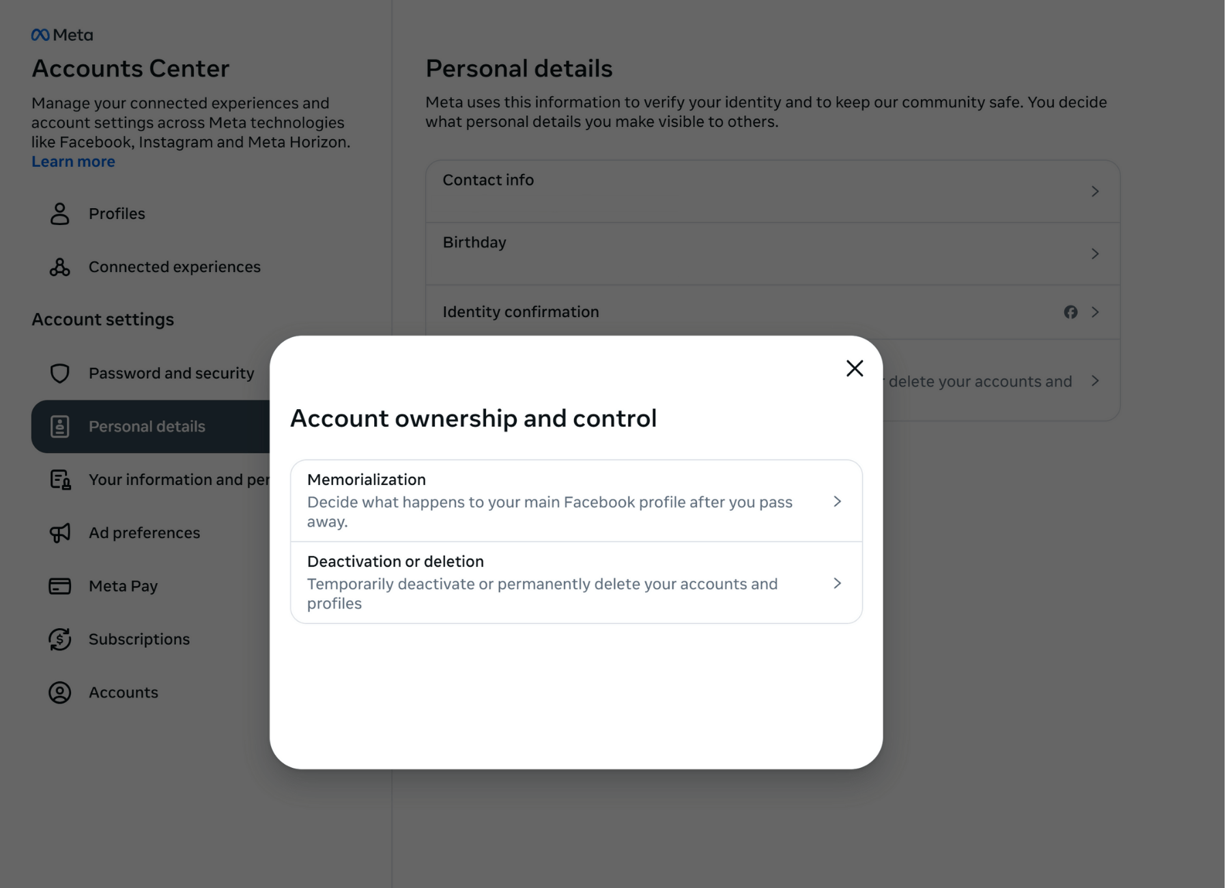Click the Password and security shield icon
The image size is (1226, 888).
pyautogui.click(x=60, y=374)
